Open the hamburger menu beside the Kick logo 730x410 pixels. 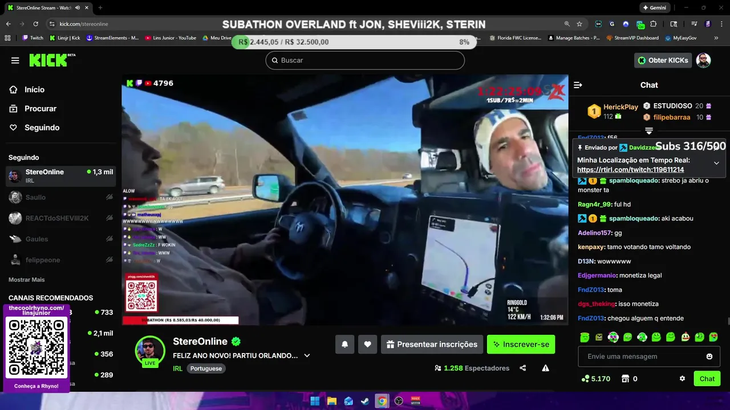[x=15, y=60]
